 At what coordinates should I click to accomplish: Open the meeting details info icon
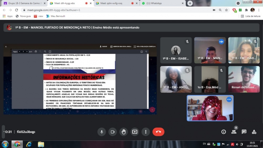click(x=224, y=132)
